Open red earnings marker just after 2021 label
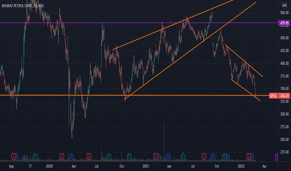Viewport: 291px width, 171px height. 155,157
